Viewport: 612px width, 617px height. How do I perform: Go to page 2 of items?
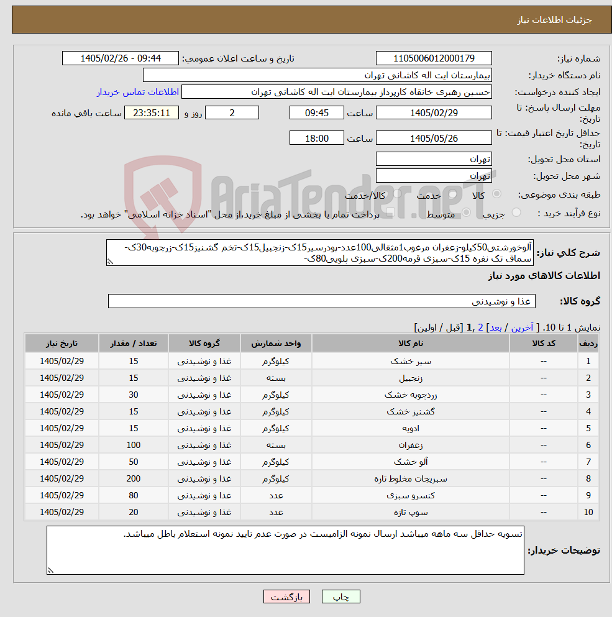(x=480, y=327)
